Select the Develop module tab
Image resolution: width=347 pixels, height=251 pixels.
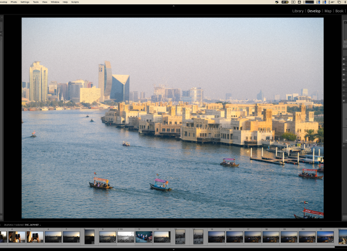click(314, 11)
